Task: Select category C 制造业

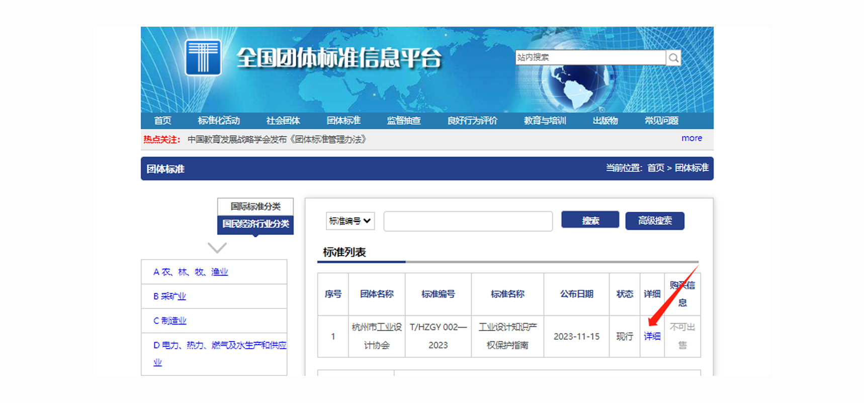Action: tap(170, 321)
